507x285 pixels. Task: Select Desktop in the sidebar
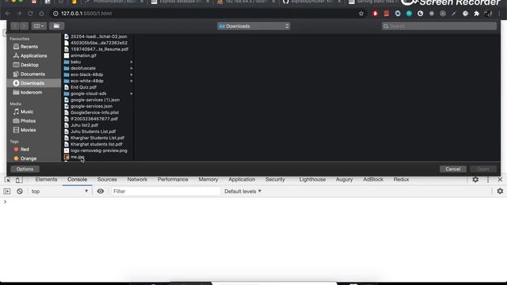(x=33, y=65)
